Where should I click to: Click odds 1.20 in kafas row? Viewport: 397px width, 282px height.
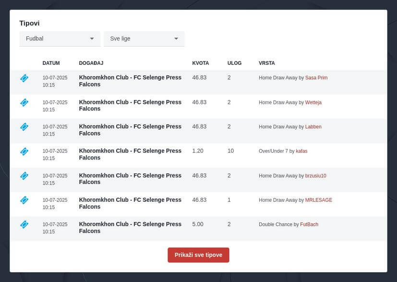pos(198,151)
